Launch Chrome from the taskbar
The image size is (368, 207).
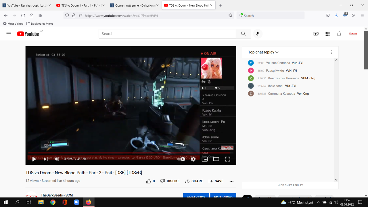point(53,202)
